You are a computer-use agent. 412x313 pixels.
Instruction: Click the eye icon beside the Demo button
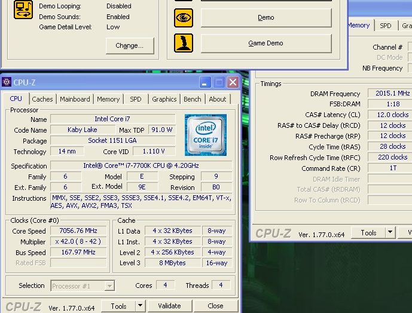pyautogui.click(x=184, y=18)
